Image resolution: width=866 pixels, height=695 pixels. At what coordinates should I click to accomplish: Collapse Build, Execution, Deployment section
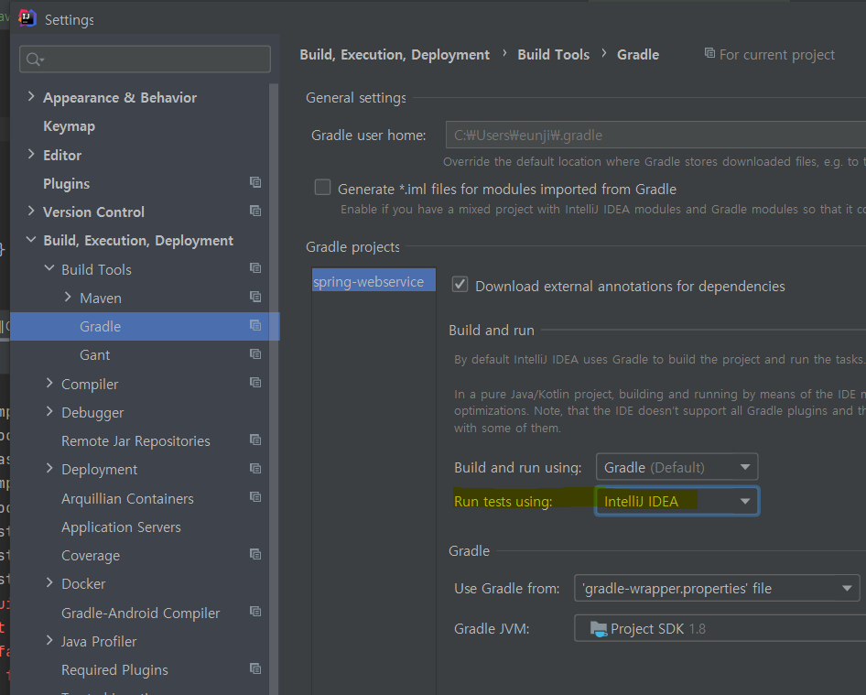[x=31, y=240]
